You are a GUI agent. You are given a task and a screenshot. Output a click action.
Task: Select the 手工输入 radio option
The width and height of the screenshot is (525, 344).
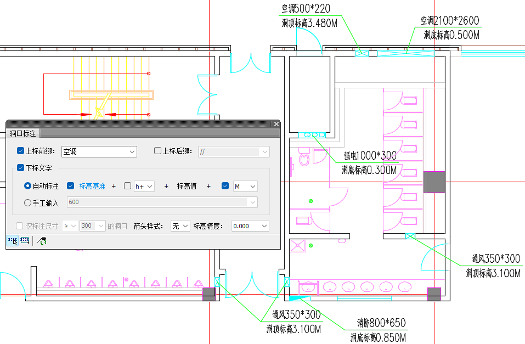[x=28, y=202]
